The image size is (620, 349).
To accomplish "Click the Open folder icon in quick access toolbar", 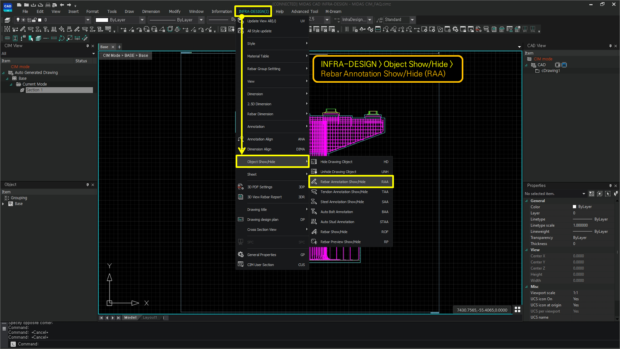I will [26, 5].
